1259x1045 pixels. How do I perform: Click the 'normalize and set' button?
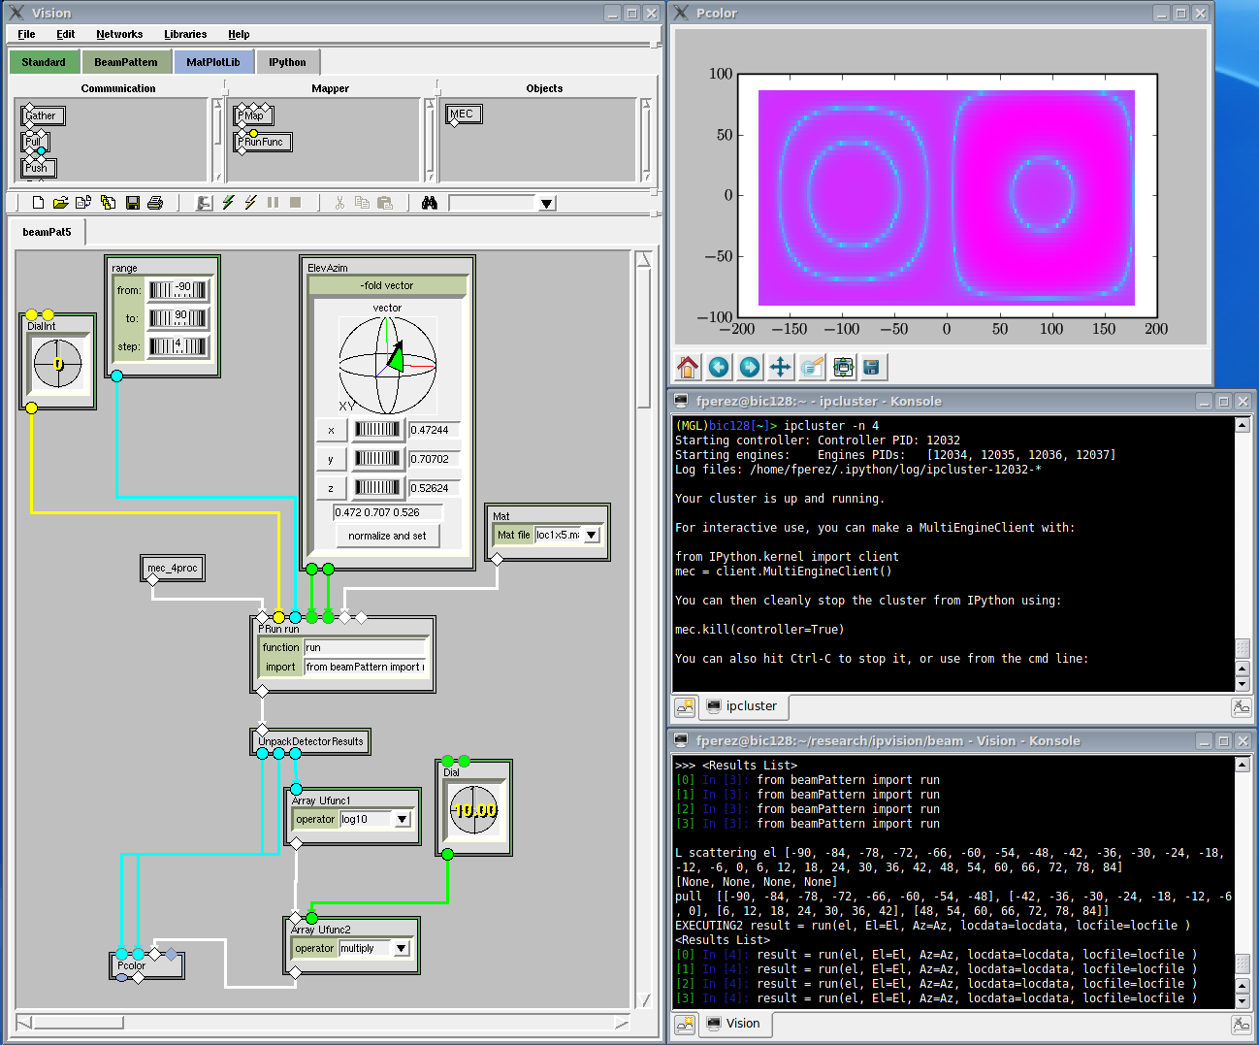point(387,536)
